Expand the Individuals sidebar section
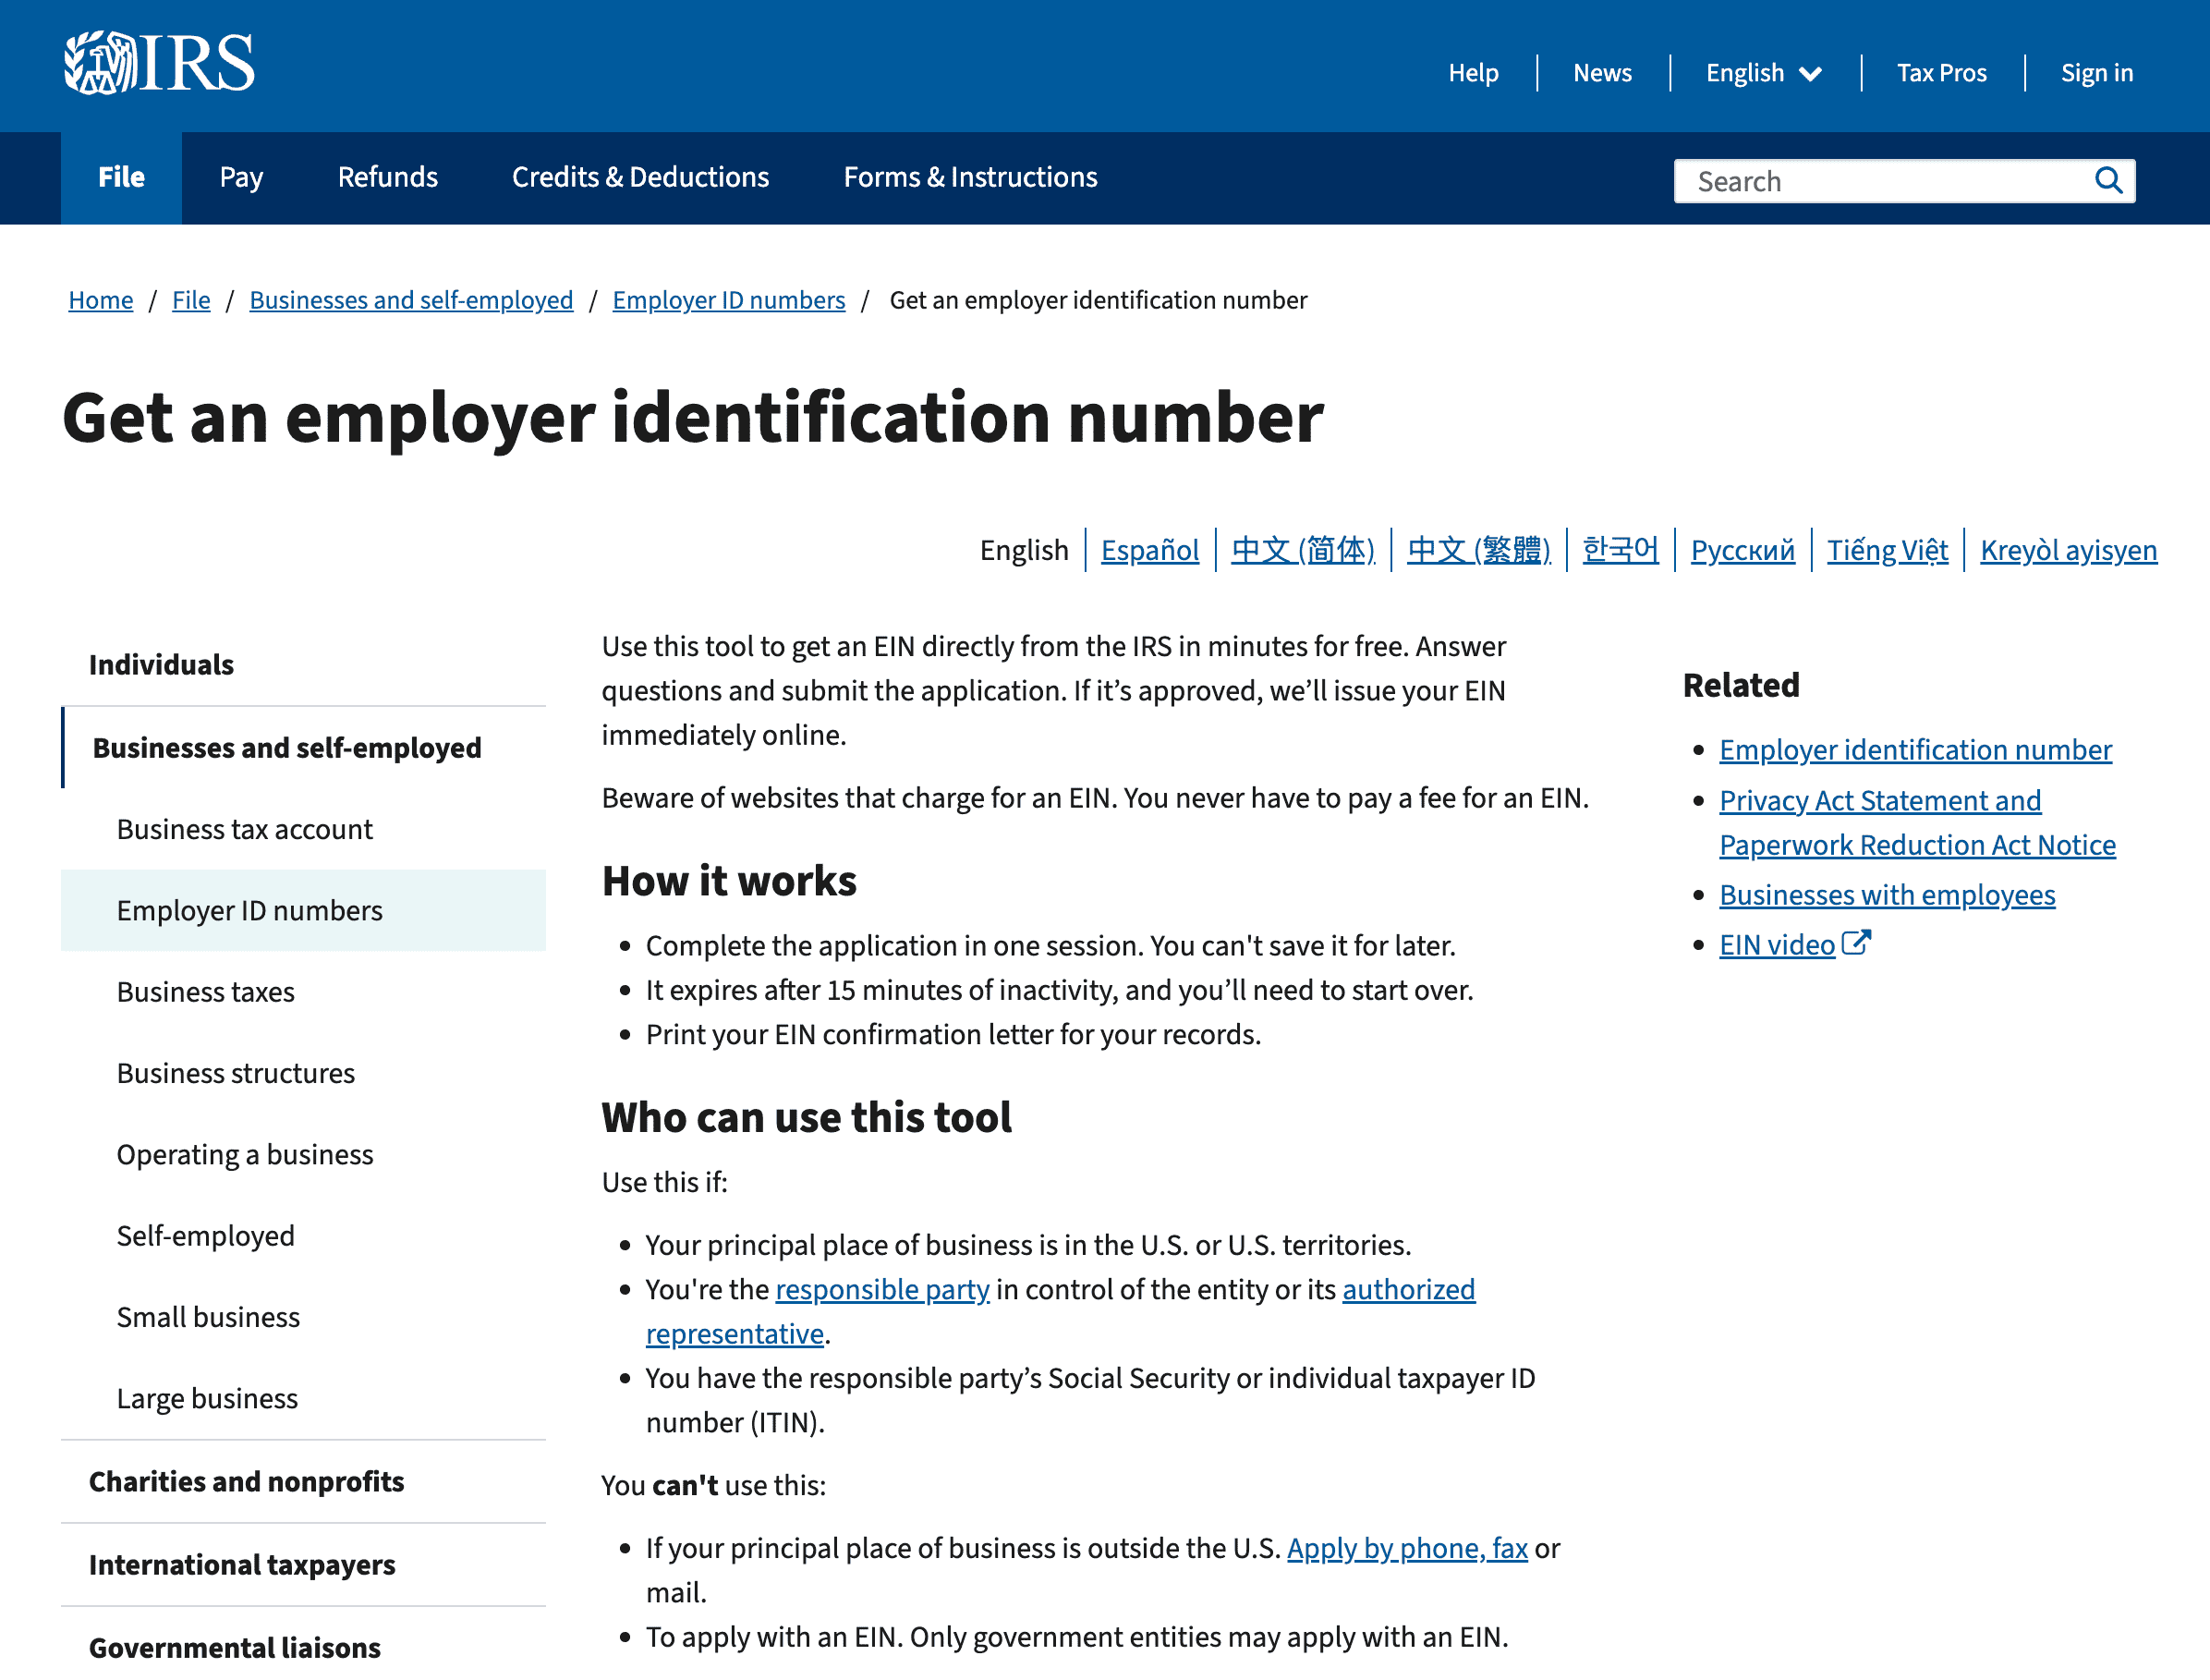This screenshot has width=2210, height=1680. 161,665
